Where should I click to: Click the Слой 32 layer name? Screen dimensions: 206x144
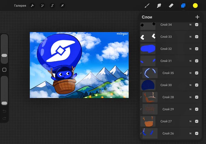(166, 49)
